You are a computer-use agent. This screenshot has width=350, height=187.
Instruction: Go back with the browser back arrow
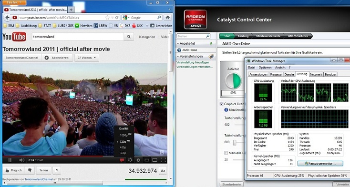7,17
